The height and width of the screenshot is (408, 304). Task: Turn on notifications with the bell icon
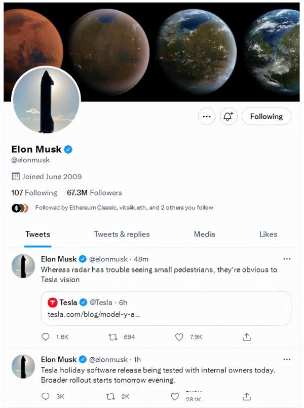[228, 116]
